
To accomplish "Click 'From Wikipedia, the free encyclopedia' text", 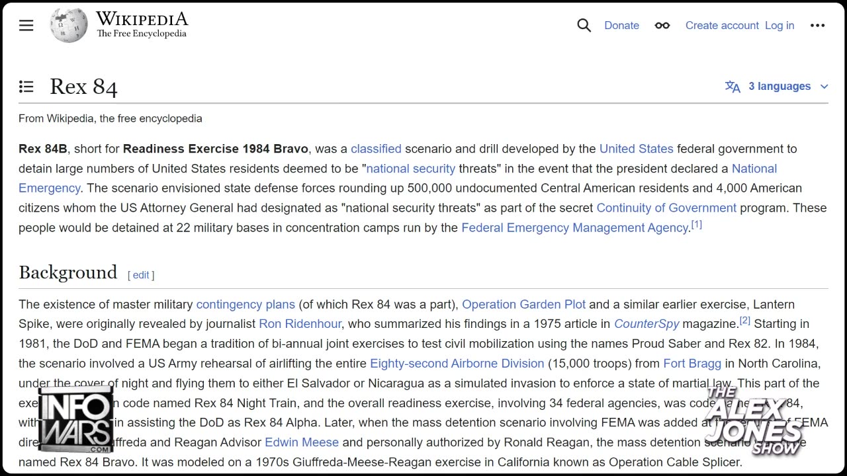I will point(111,119).
